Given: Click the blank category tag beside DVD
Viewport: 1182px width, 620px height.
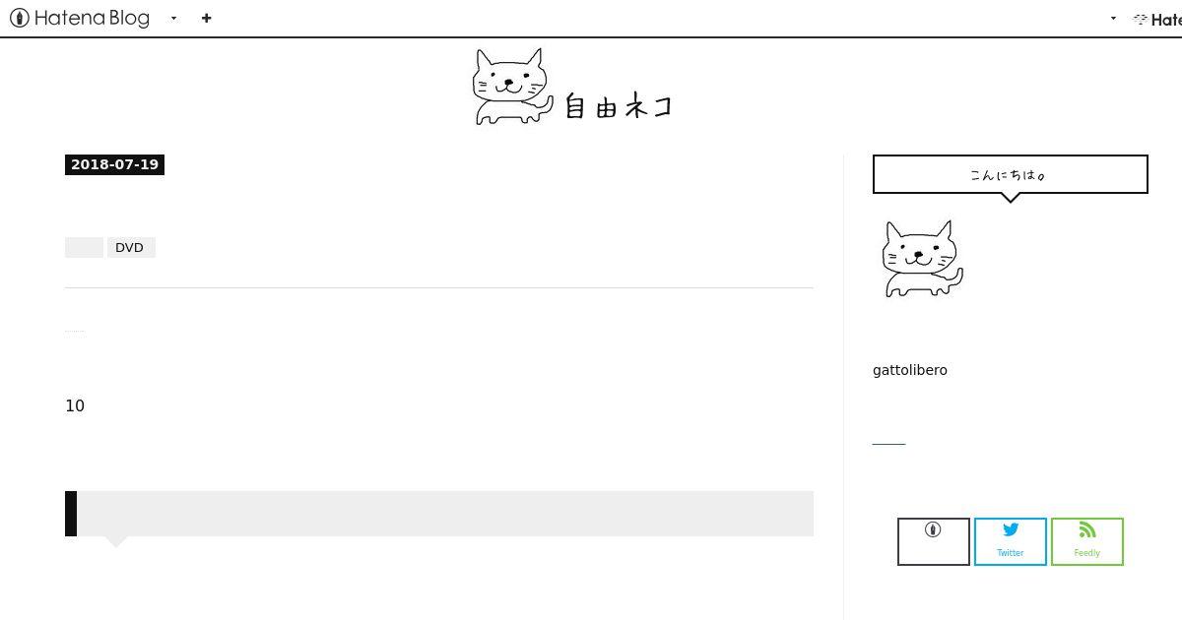Looking at the screenshot, I should [84, 247].
